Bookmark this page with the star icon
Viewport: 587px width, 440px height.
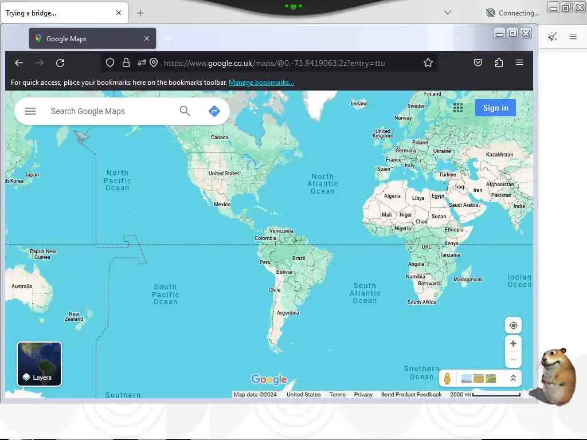coord(428,62)
